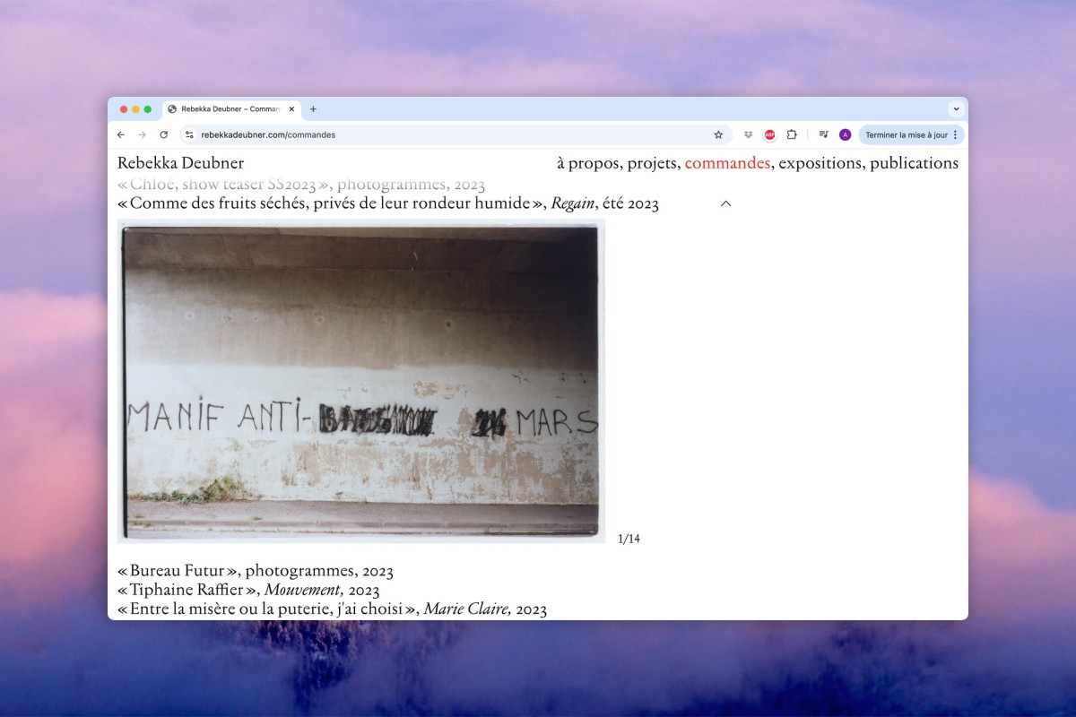The height and width of the screenshot is (717, 1076).
Task: View site information icon in address bar
Action: (x=188, y=134)
